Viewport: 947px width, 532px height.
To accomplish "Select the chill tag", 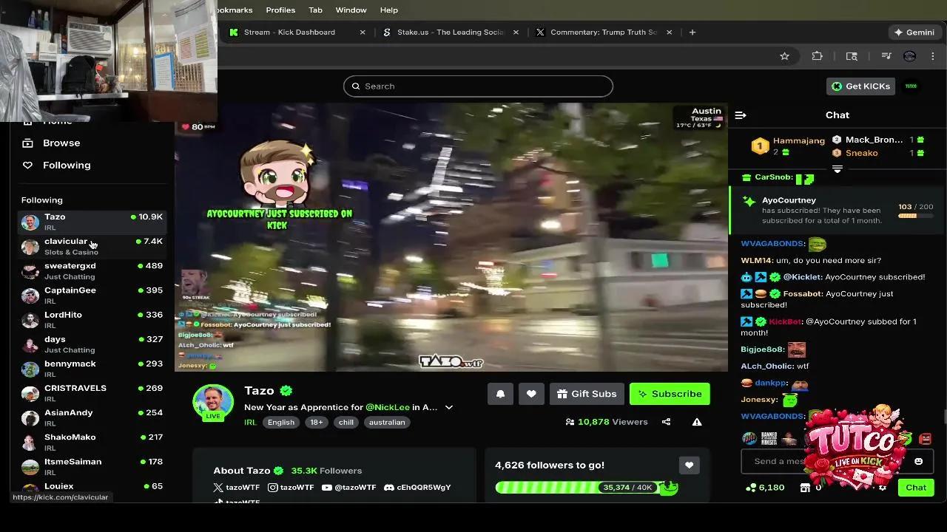I will (x=346, y=423).
